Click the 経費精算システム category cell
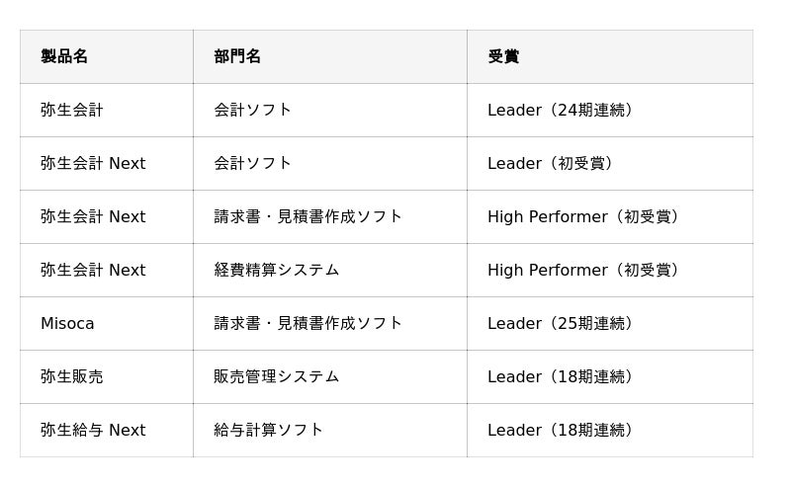Screen dimensions: 791x487 (330, 271)
